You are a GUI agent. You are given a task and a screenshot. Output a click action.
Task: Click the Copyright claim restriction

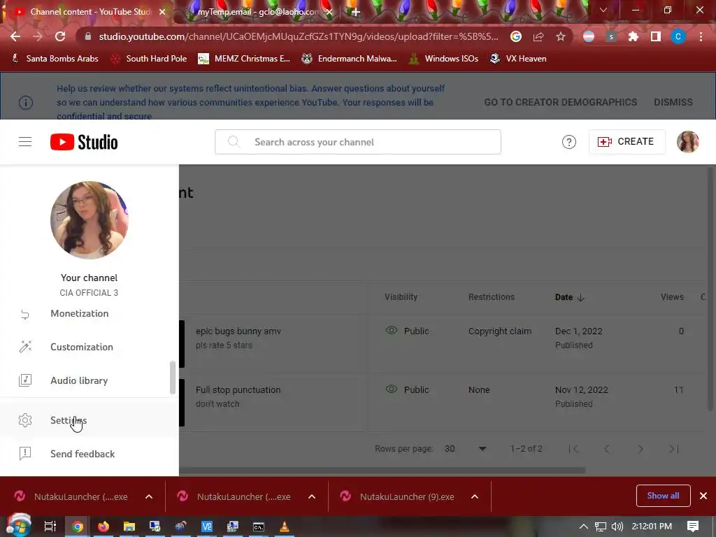tap(499, 331)
